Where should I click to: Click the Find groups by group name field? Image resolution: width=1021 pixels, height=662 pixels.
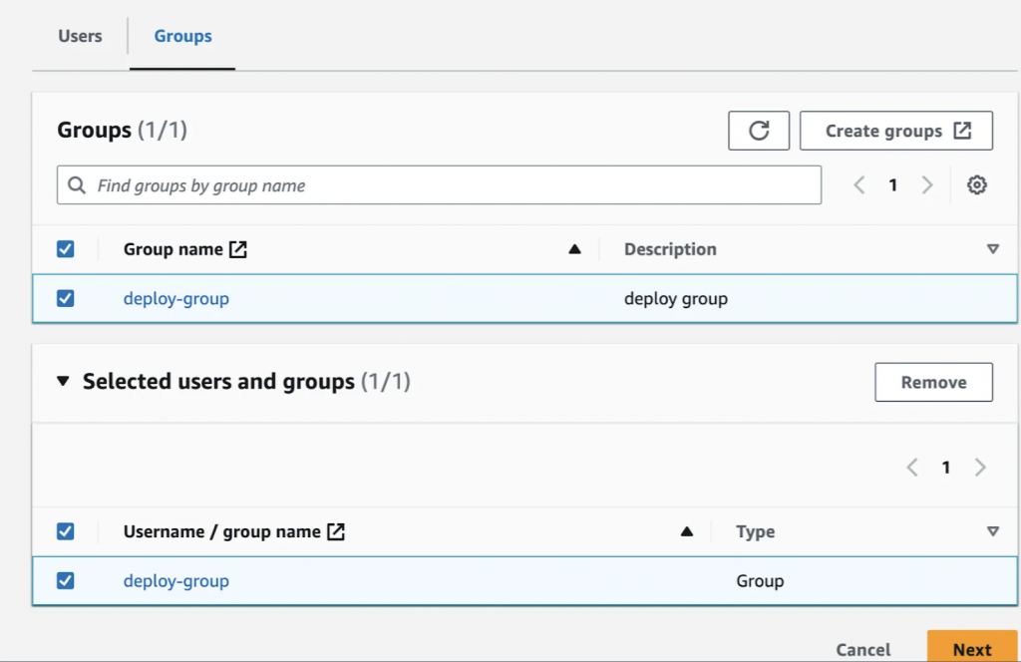439,185
